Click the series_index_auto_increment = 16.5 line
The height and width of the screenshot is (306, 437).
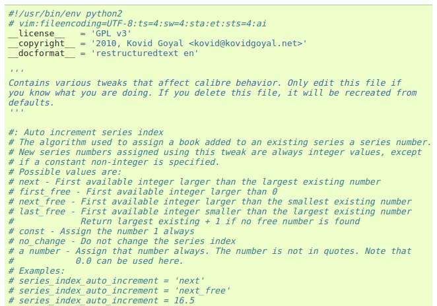[x=106, y=301]
